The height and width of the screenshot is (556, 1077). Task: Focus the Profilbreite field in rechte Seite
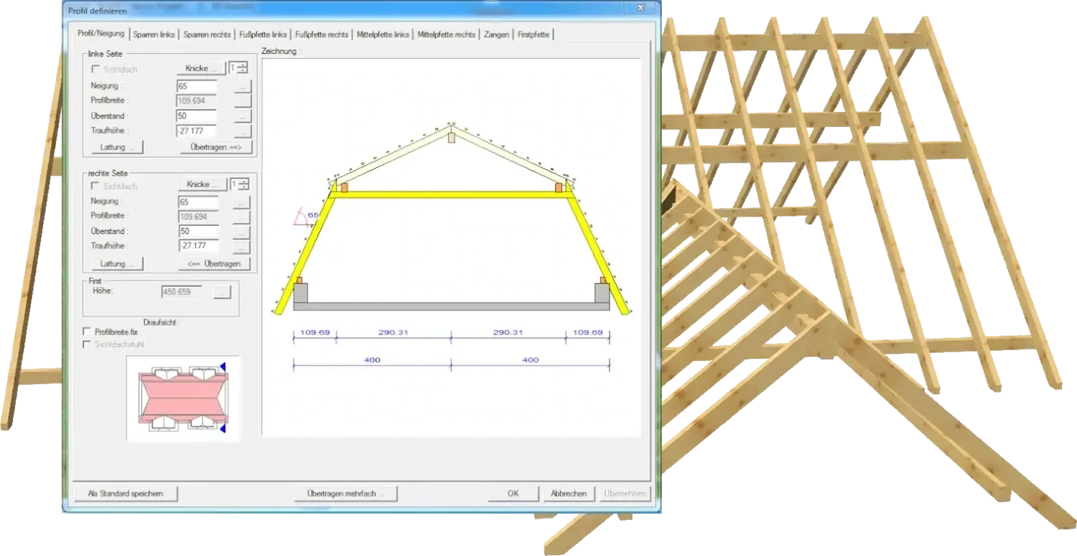tap(198, 217)
